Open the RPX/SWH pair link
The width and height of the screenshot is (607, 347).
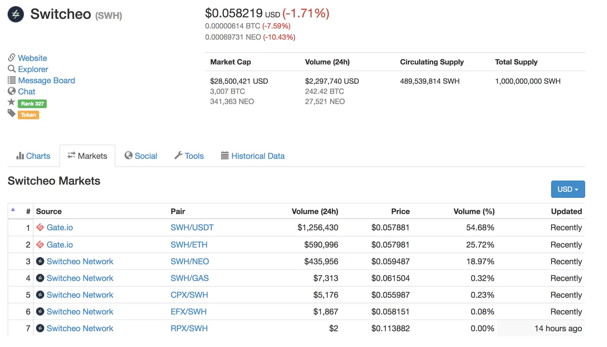pos(189,329)
